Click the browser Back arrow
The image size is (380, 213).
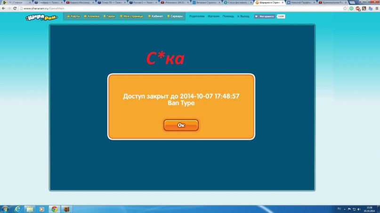coord(3,8)
